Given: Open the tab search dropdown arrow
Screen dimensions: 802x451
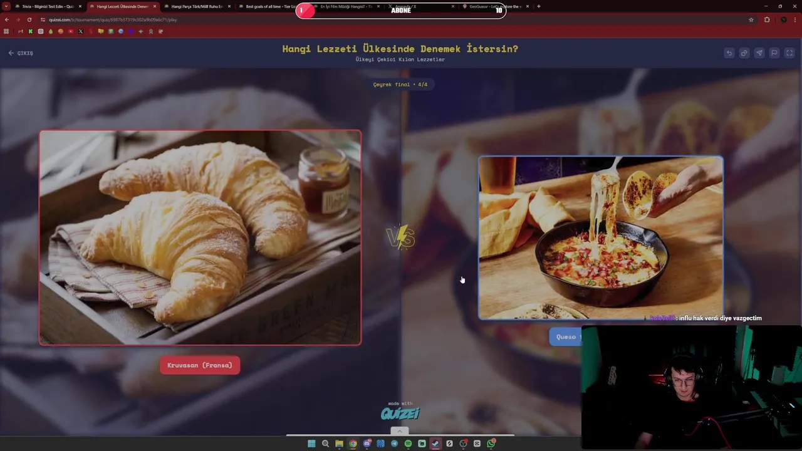Looking at the screenshot, I should [5, 6].
